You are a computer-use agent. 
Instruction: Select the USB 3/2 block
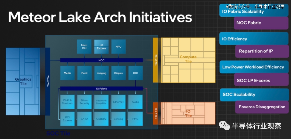[x=101, y=119]
